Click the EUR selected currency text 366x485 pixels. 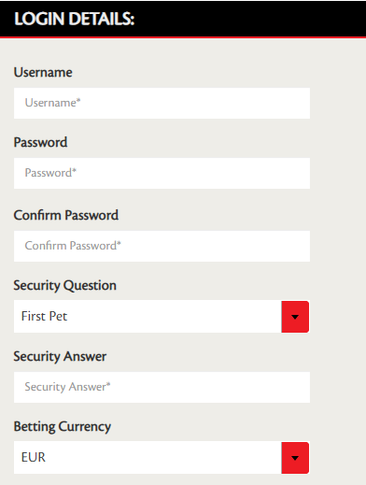34,457
